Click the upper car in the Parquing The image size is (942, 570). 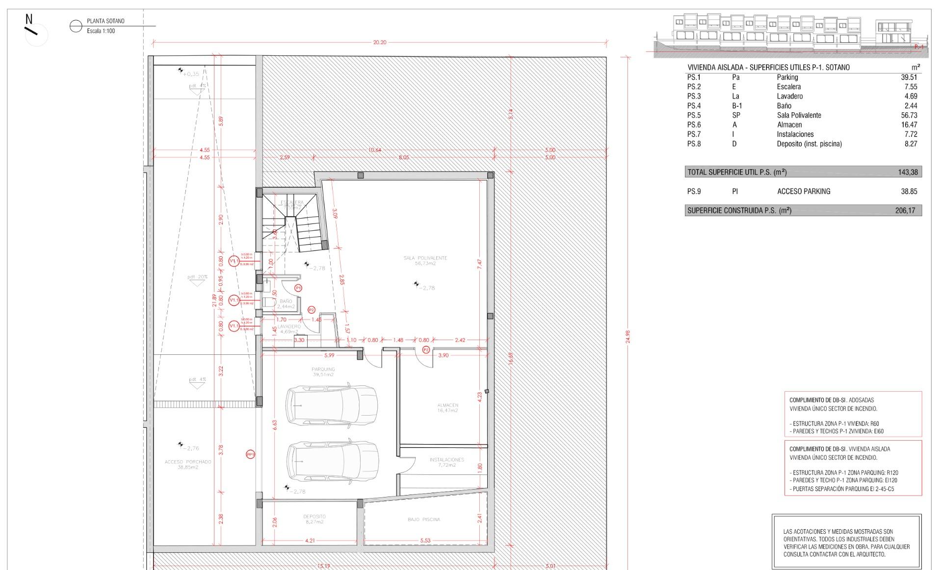pyautogui.click(x=332, y=405)
